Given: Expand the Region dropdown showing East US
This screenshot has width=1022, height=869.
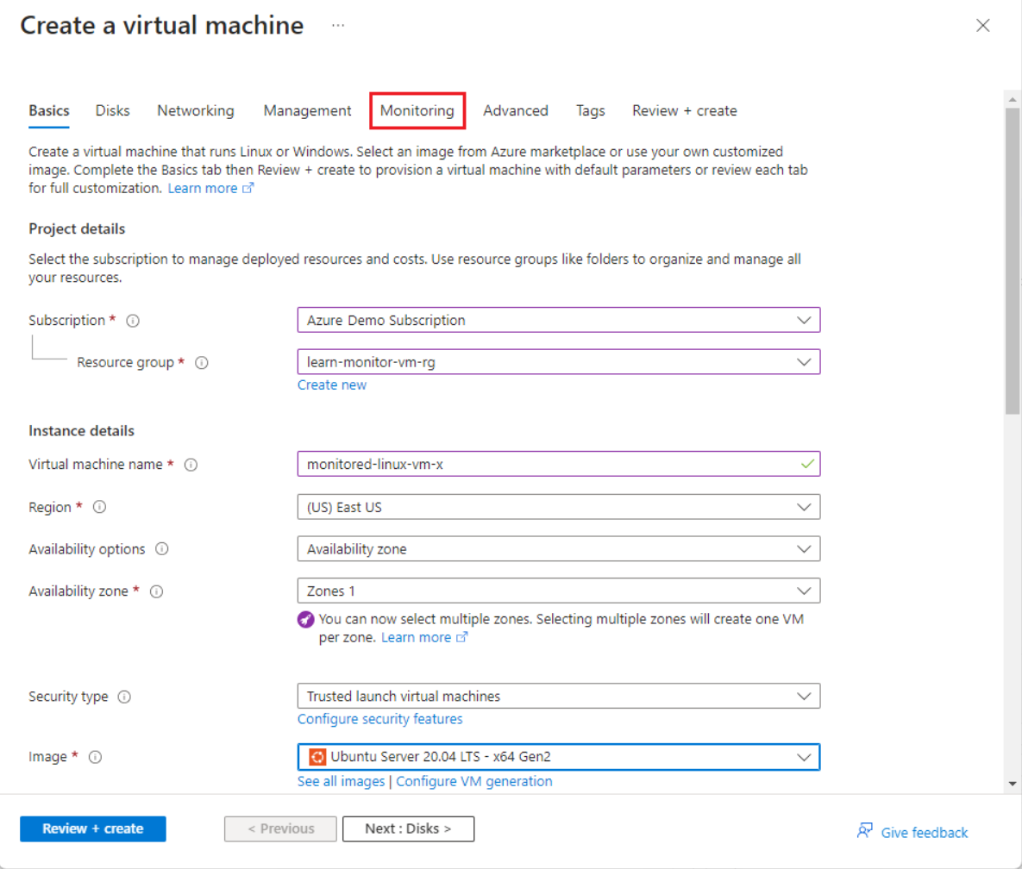Looking at the screenshot, I should coord(806,507).
